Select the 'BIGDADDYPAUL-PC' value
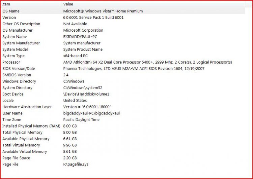The image size is (253, 179). click(x=80, y=37)
